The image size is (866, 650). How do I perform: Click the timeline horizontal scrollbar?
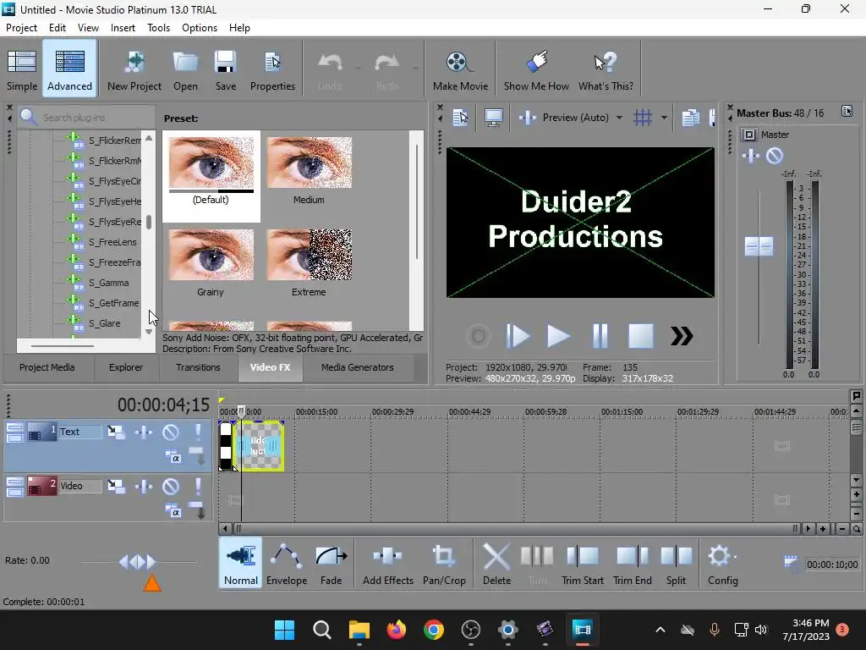pyautogui.click(x=516, y=529)
